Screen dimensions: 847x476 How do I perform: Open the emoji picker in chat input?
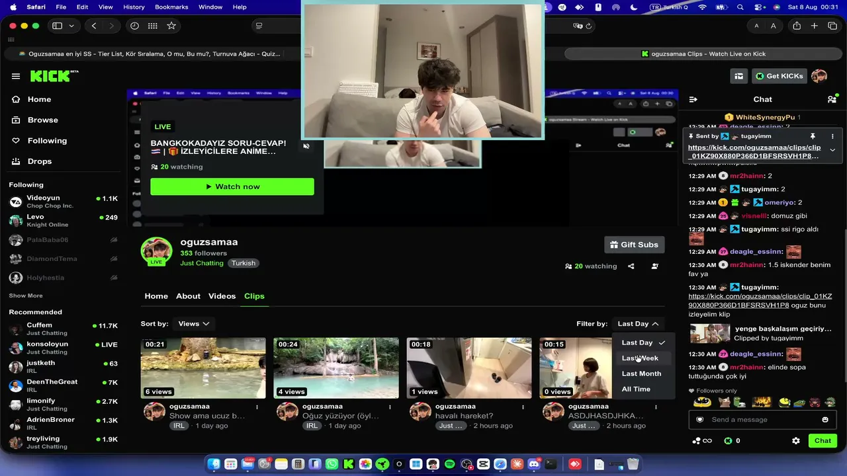825,420
